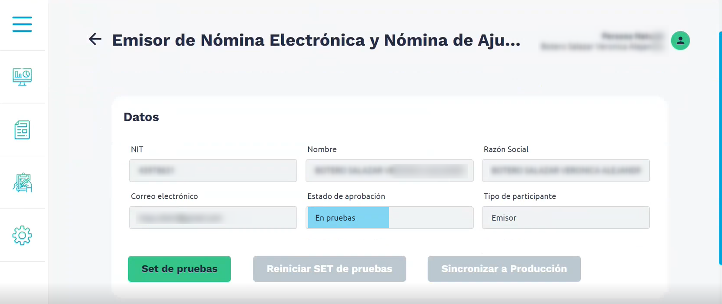
Task: Click 'Reiniciar SET de pruebas' button
Action: click(329, 269)
